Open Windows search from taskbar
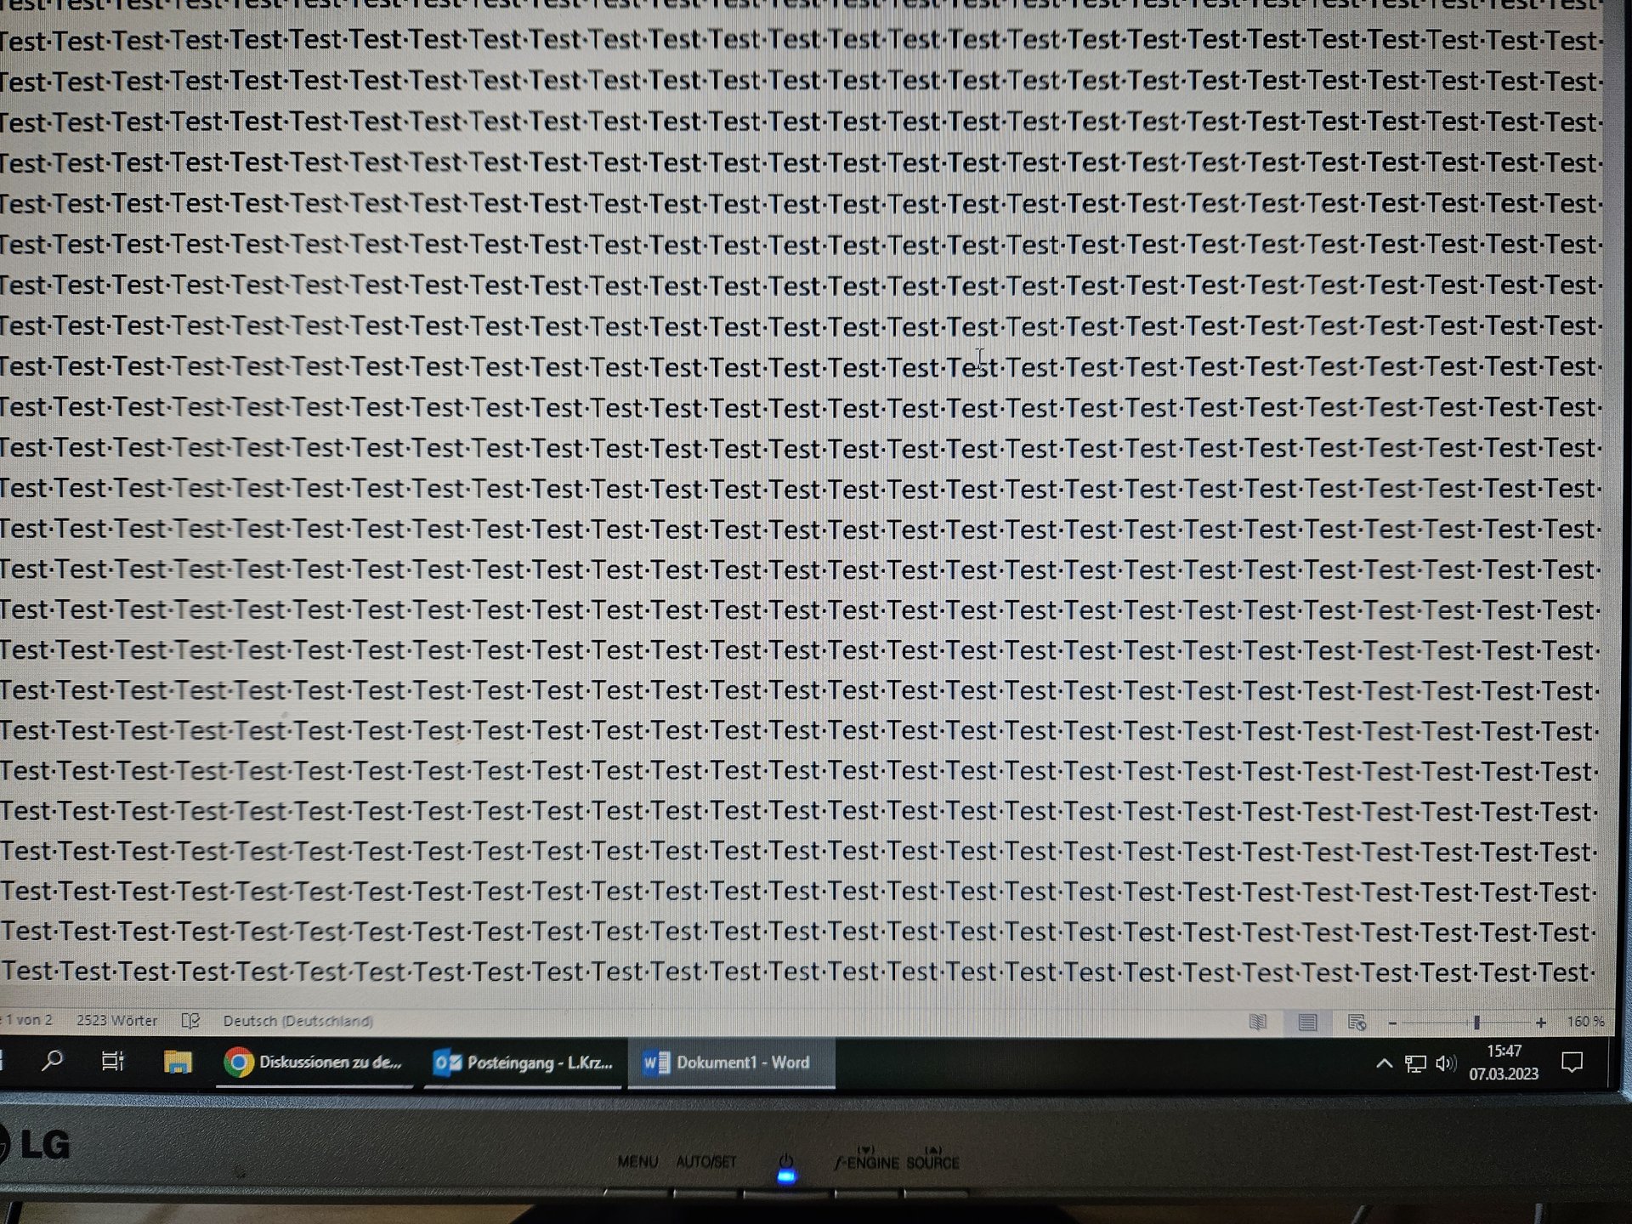Image resolution: width=1632 pixels, height=1224 pixels. 53,1061
